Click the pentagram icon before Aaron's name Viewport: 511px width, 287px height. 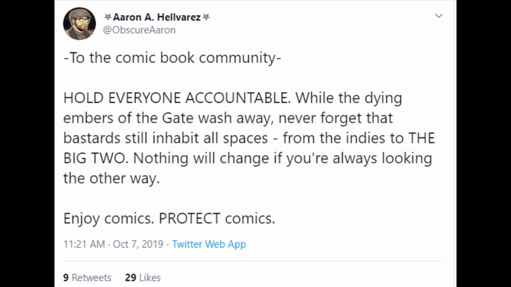107,17
